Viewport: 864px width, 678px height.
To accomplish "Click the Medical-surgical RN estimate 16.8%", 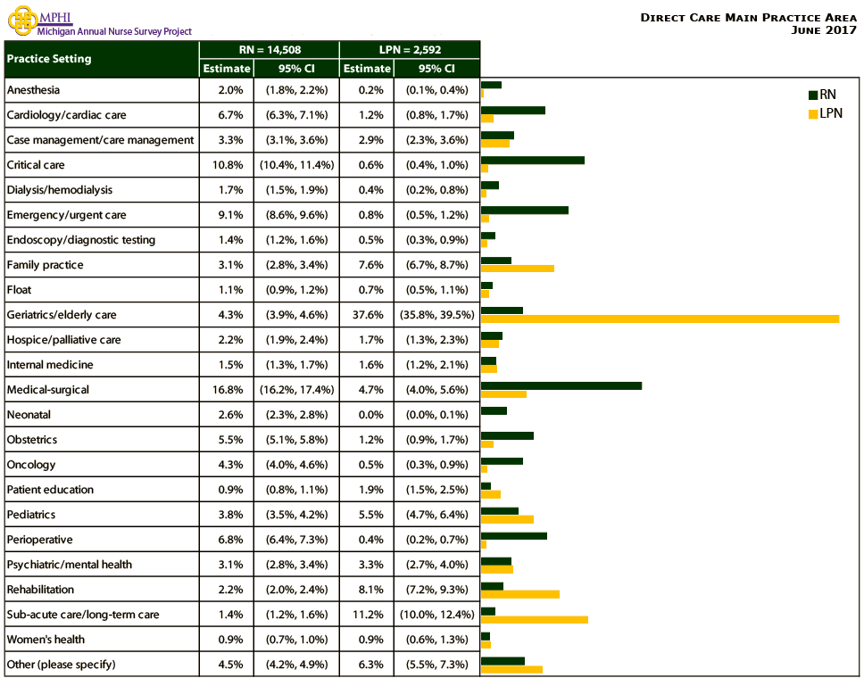I will coord(226,390).
